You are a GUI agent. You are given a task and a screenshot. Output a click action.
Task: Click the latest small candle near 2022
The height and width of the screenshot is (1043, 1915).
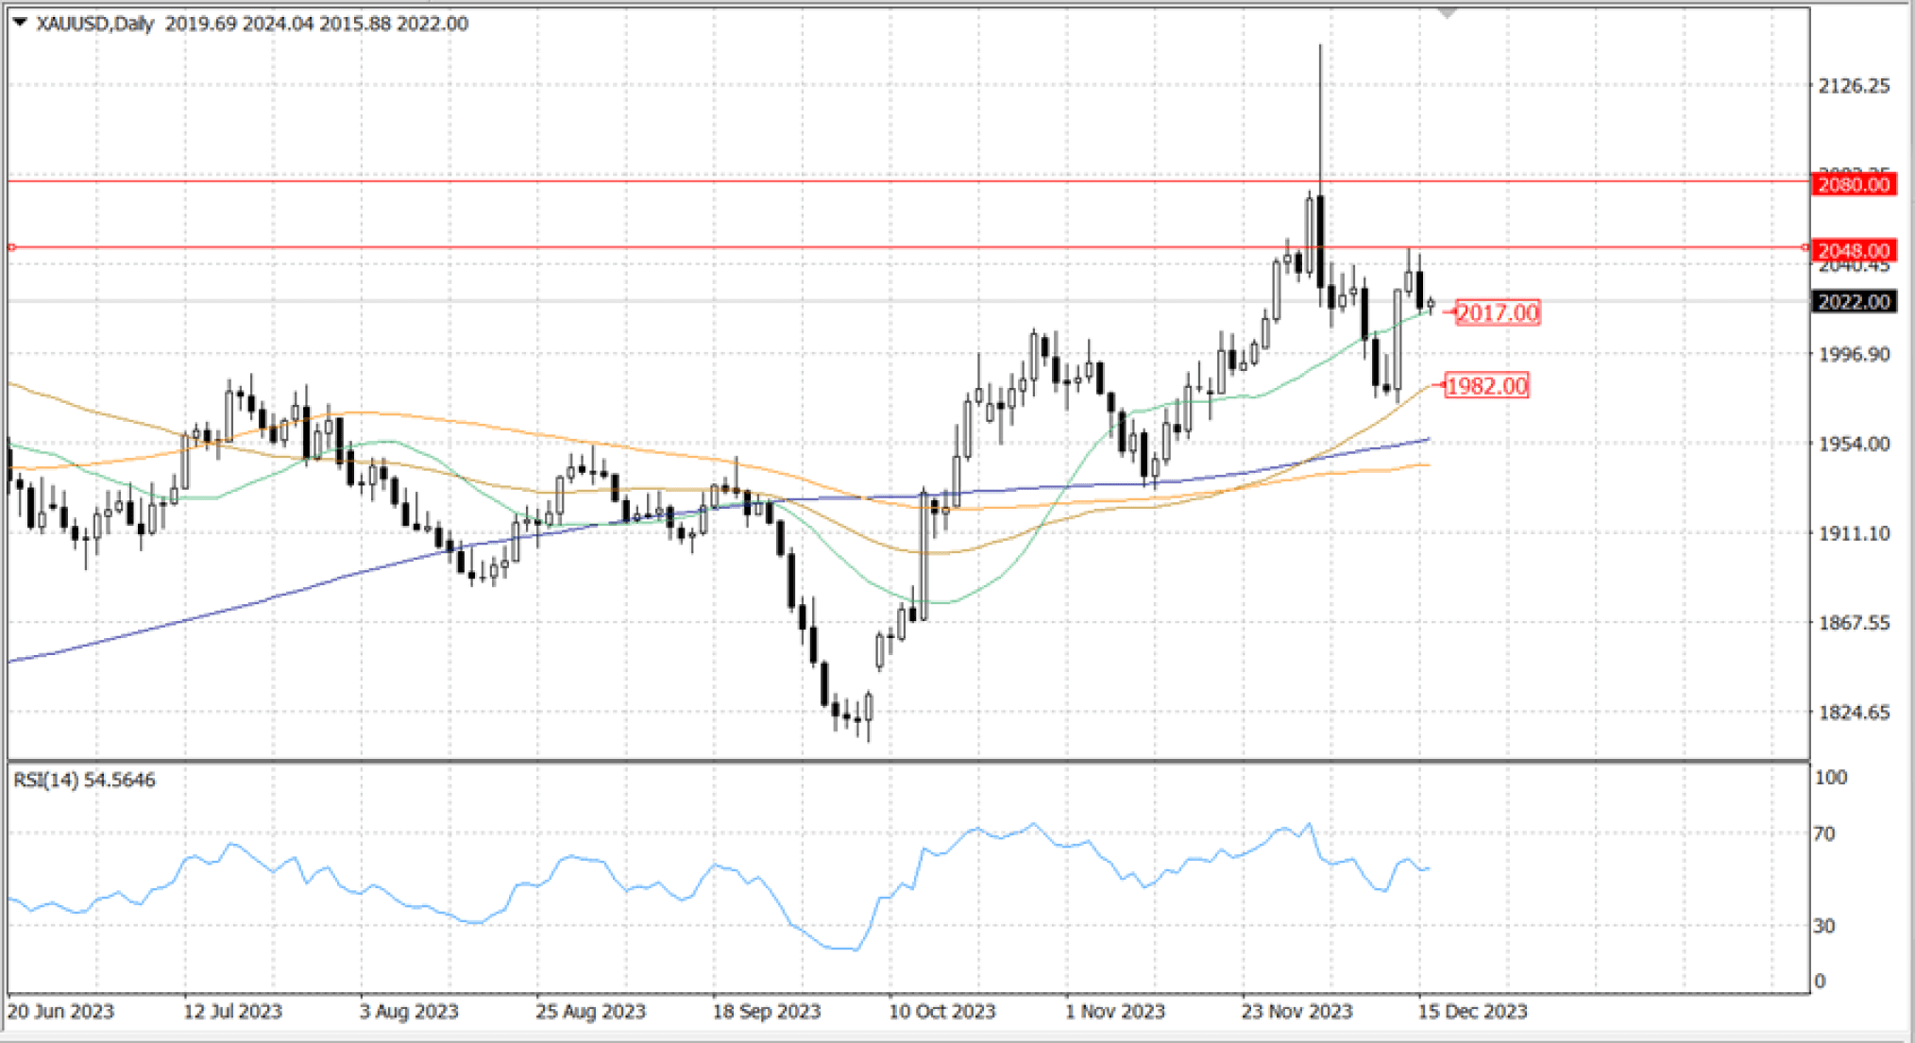click(1432, 304)
